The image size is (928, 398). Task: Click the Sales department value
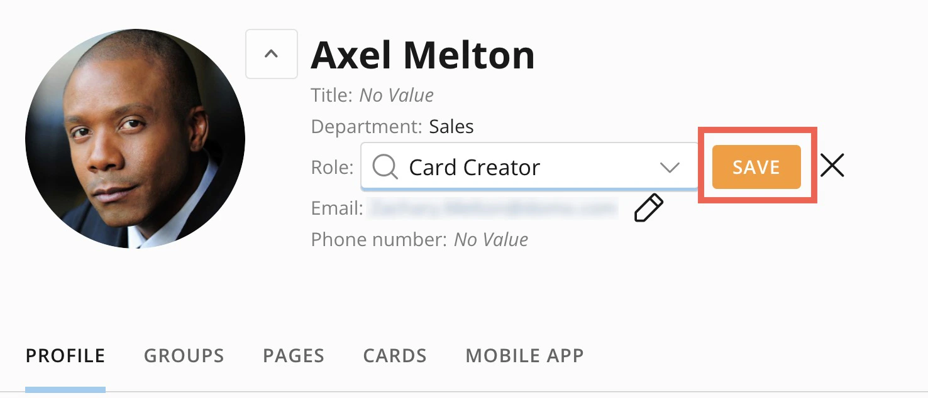point(451,127)
